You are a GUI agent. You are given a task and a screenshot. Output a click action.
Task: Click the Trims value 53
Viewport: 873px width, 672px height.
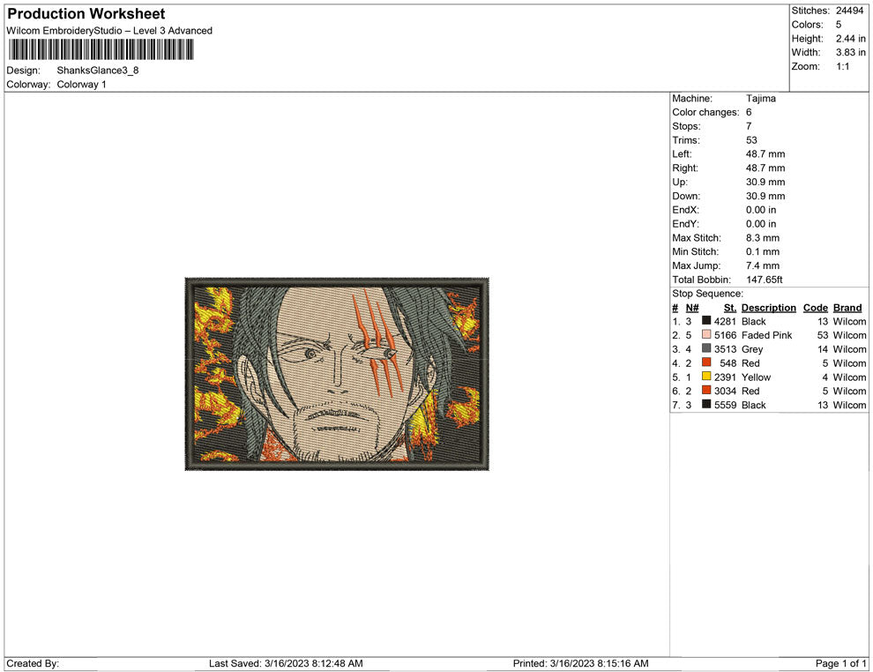(x=751, y=140)
